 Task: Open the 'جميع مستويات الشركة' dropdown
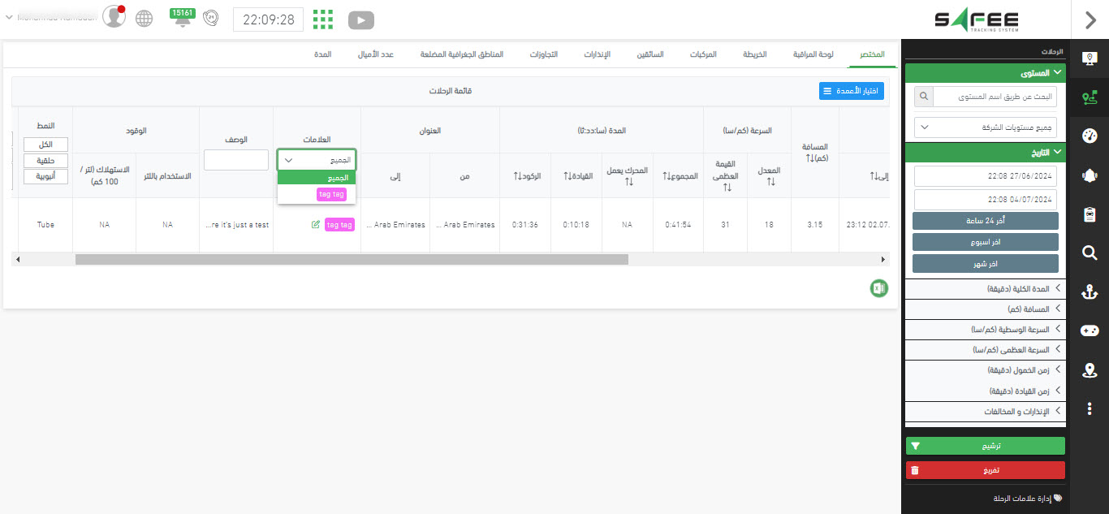(x=985, y=127)
